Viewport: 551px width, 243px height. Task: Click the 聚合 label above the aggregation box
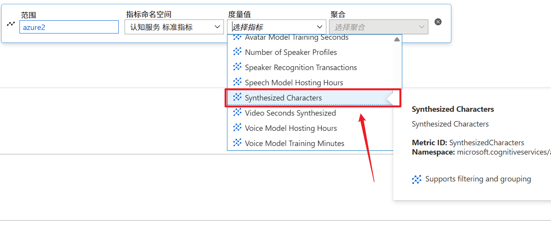click(338, 14)
